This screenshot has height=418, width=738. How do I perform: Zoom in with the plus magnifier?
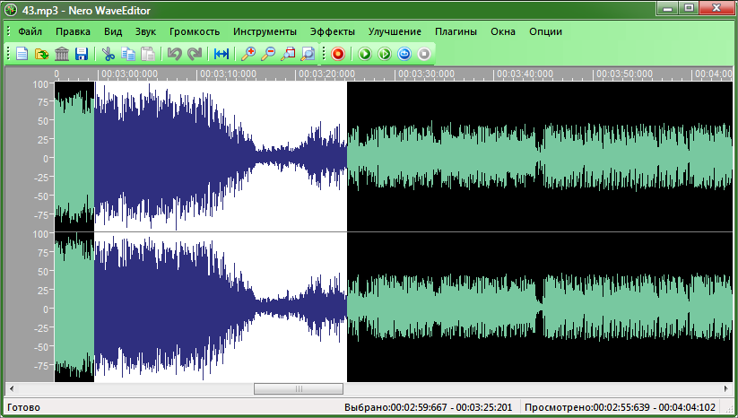[x=248, y=54]
